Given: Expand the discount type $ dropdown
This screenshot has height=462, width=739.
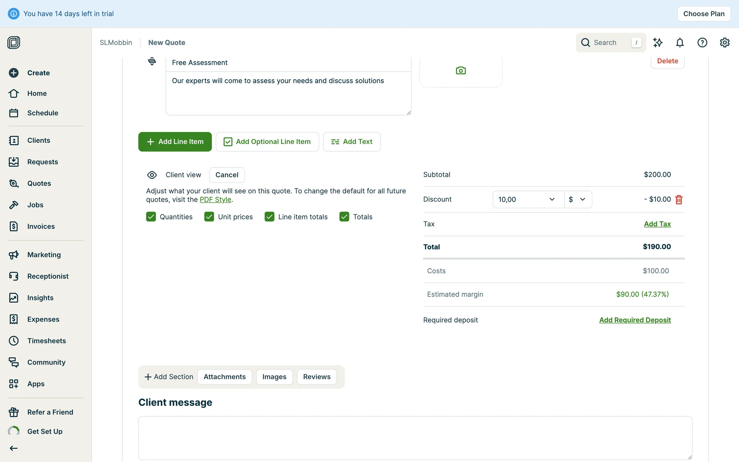Looking at the screenshot, I should (x=577, y=199).
